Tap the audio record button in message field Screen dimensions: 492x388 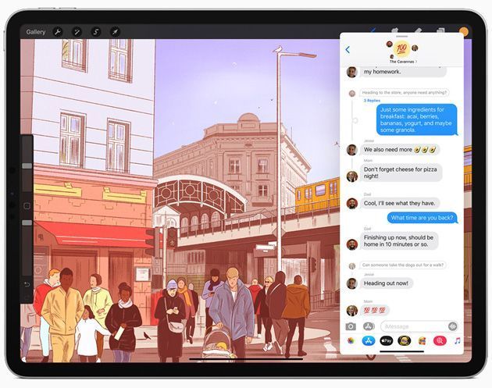coord(452,326)
